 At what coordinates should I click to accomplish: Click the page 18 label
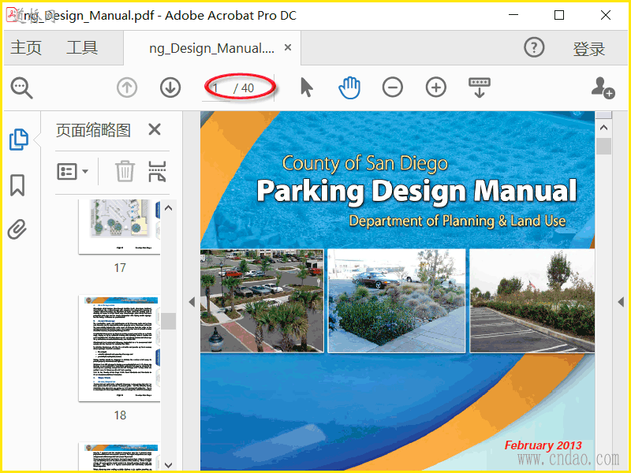coord(120,415)
